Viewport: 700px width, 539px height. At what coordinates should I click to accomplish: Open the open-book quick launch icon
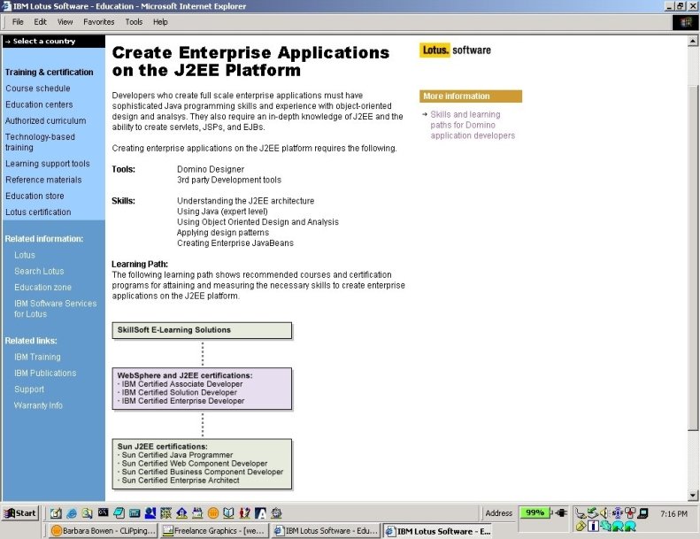tap(228, 513)
